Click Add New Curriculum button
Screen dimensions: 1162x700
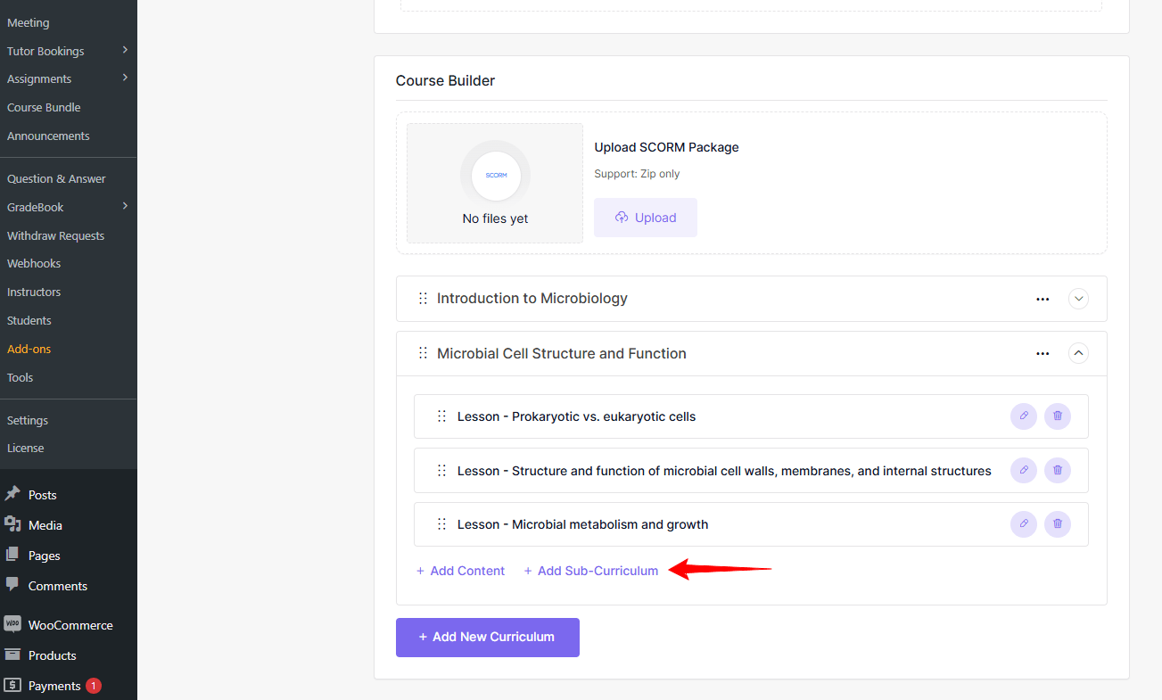[x=488, y=638]
